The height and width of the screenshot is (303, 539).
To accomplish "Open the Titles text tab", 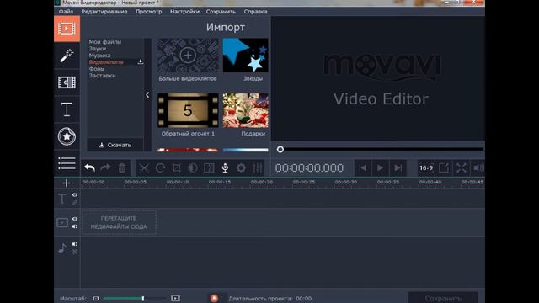I will (67, 109).
